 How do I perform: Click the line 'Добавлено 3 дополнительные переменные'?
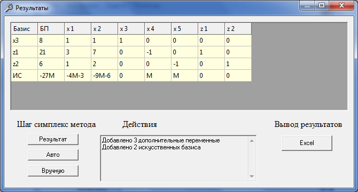coord(161,140)
